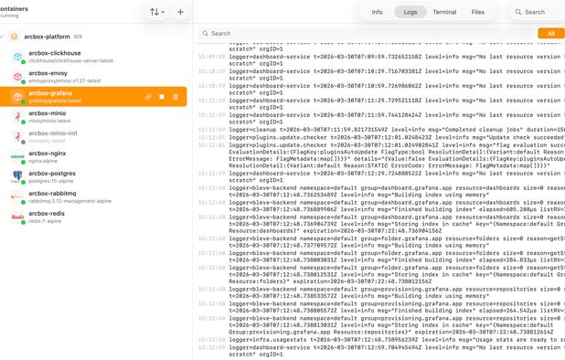
Task: Copy link for arcbox-grafana container
Action: [x=148, y=97]
